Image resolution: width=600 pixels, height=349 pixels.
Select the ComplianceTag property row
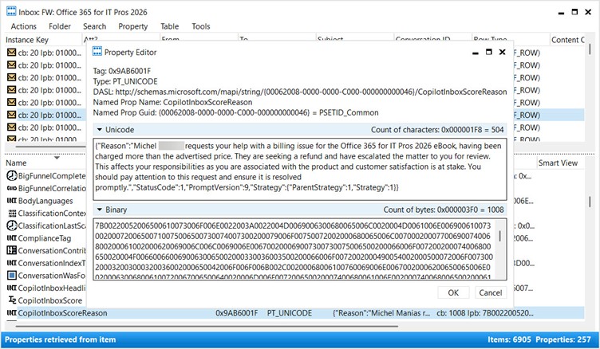coord(45,238)
